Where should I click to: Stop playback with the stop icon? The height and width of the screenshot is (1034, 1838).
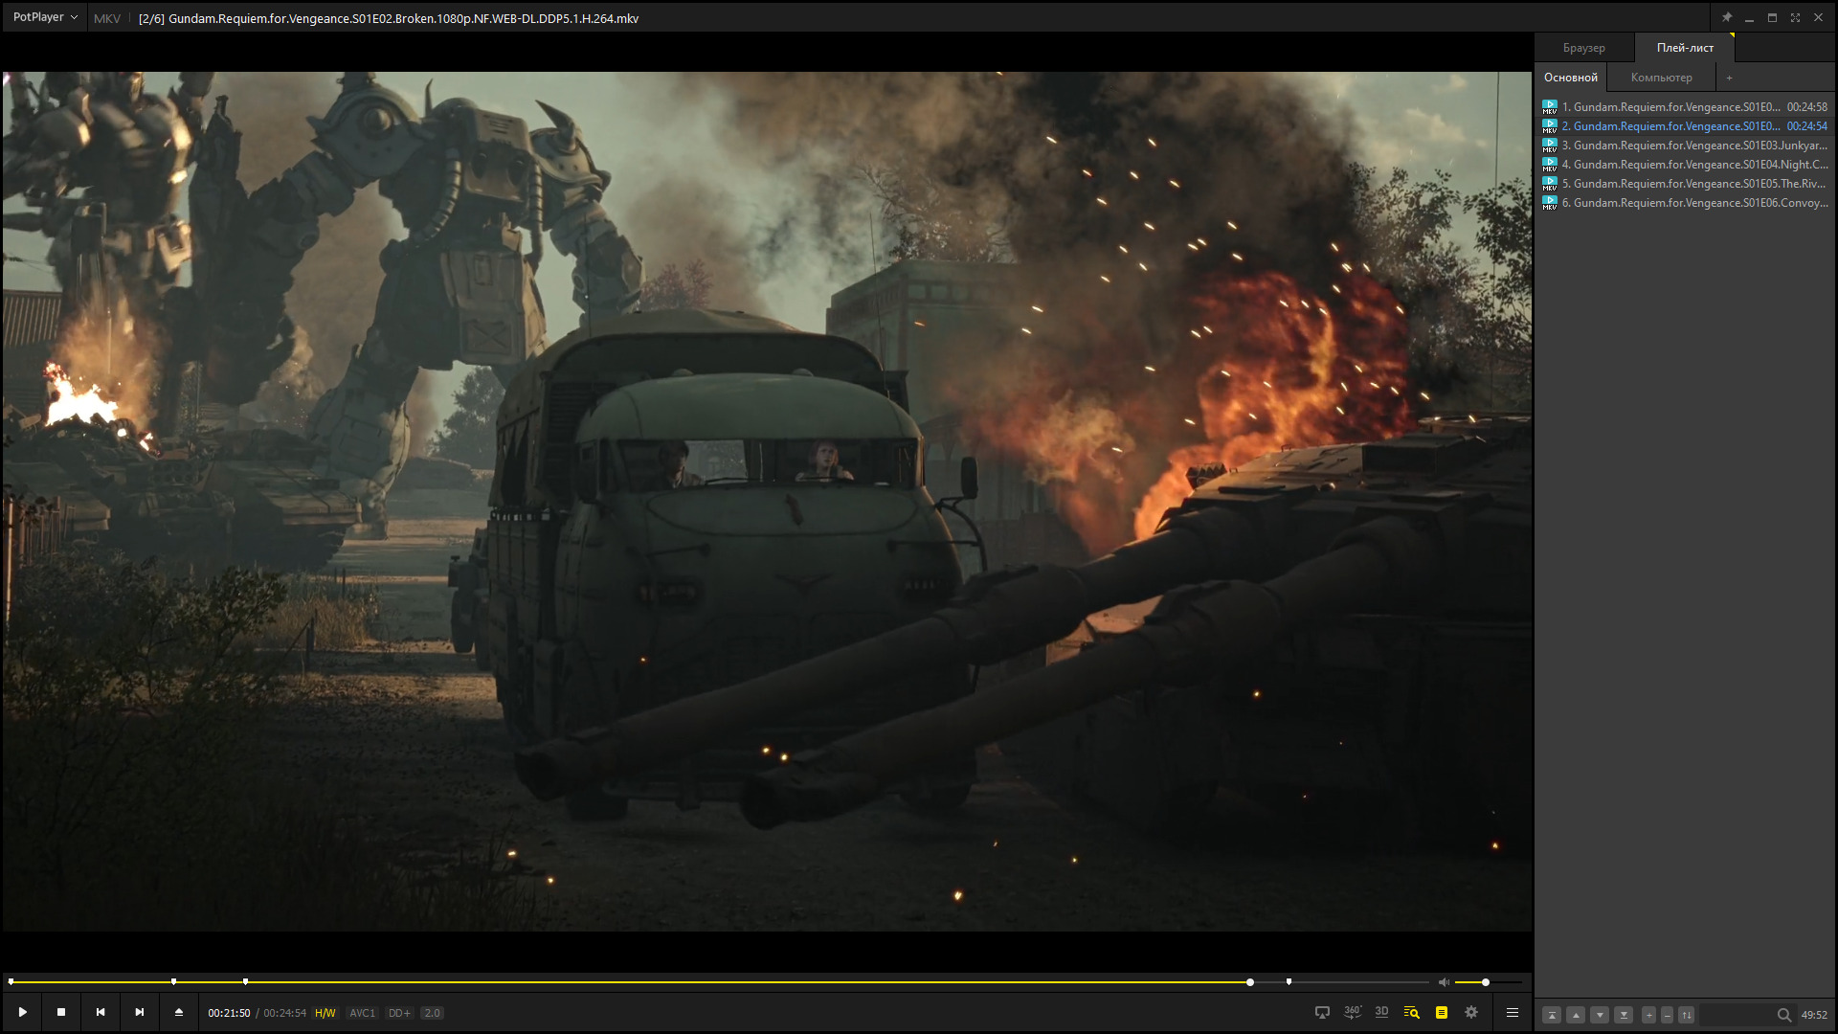(x=61, y=1012)
